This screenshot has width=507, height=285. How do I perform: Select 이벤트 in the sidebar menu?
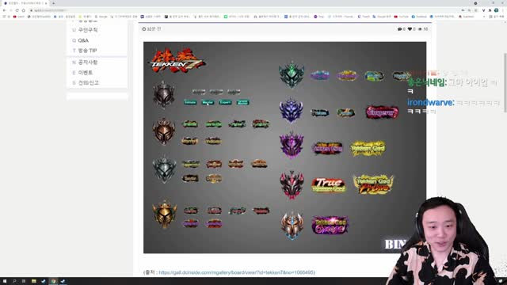(85, 72)
